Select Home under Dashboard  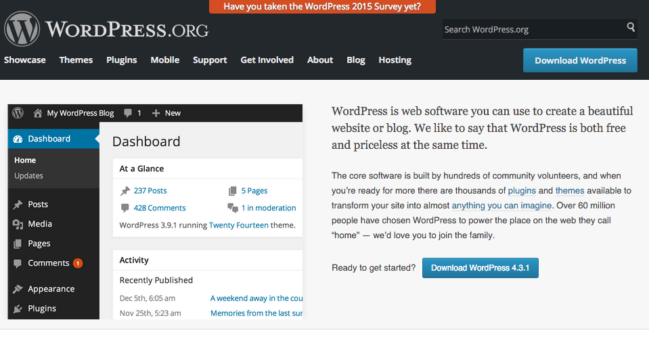point(25,160)
